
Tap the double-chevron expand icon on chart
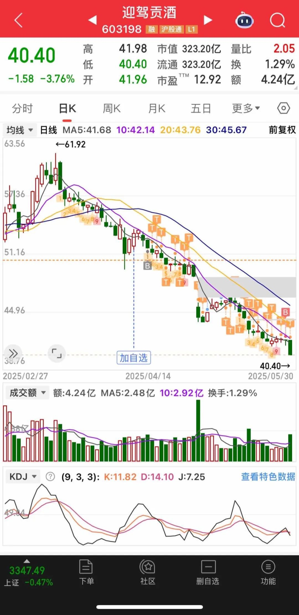pyautogui.click(x=13, y=353)
